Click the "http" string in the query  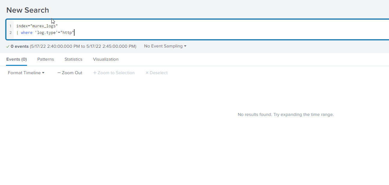click(67, 33)
